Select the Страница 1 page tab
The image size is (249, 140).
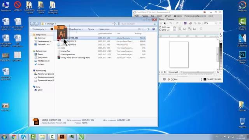[173, 72]
